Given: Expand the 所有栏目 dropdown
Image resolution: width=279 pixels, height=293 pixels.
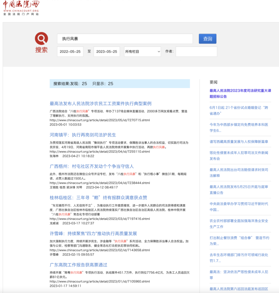Looking at the screenshot, I should [143, 52].
